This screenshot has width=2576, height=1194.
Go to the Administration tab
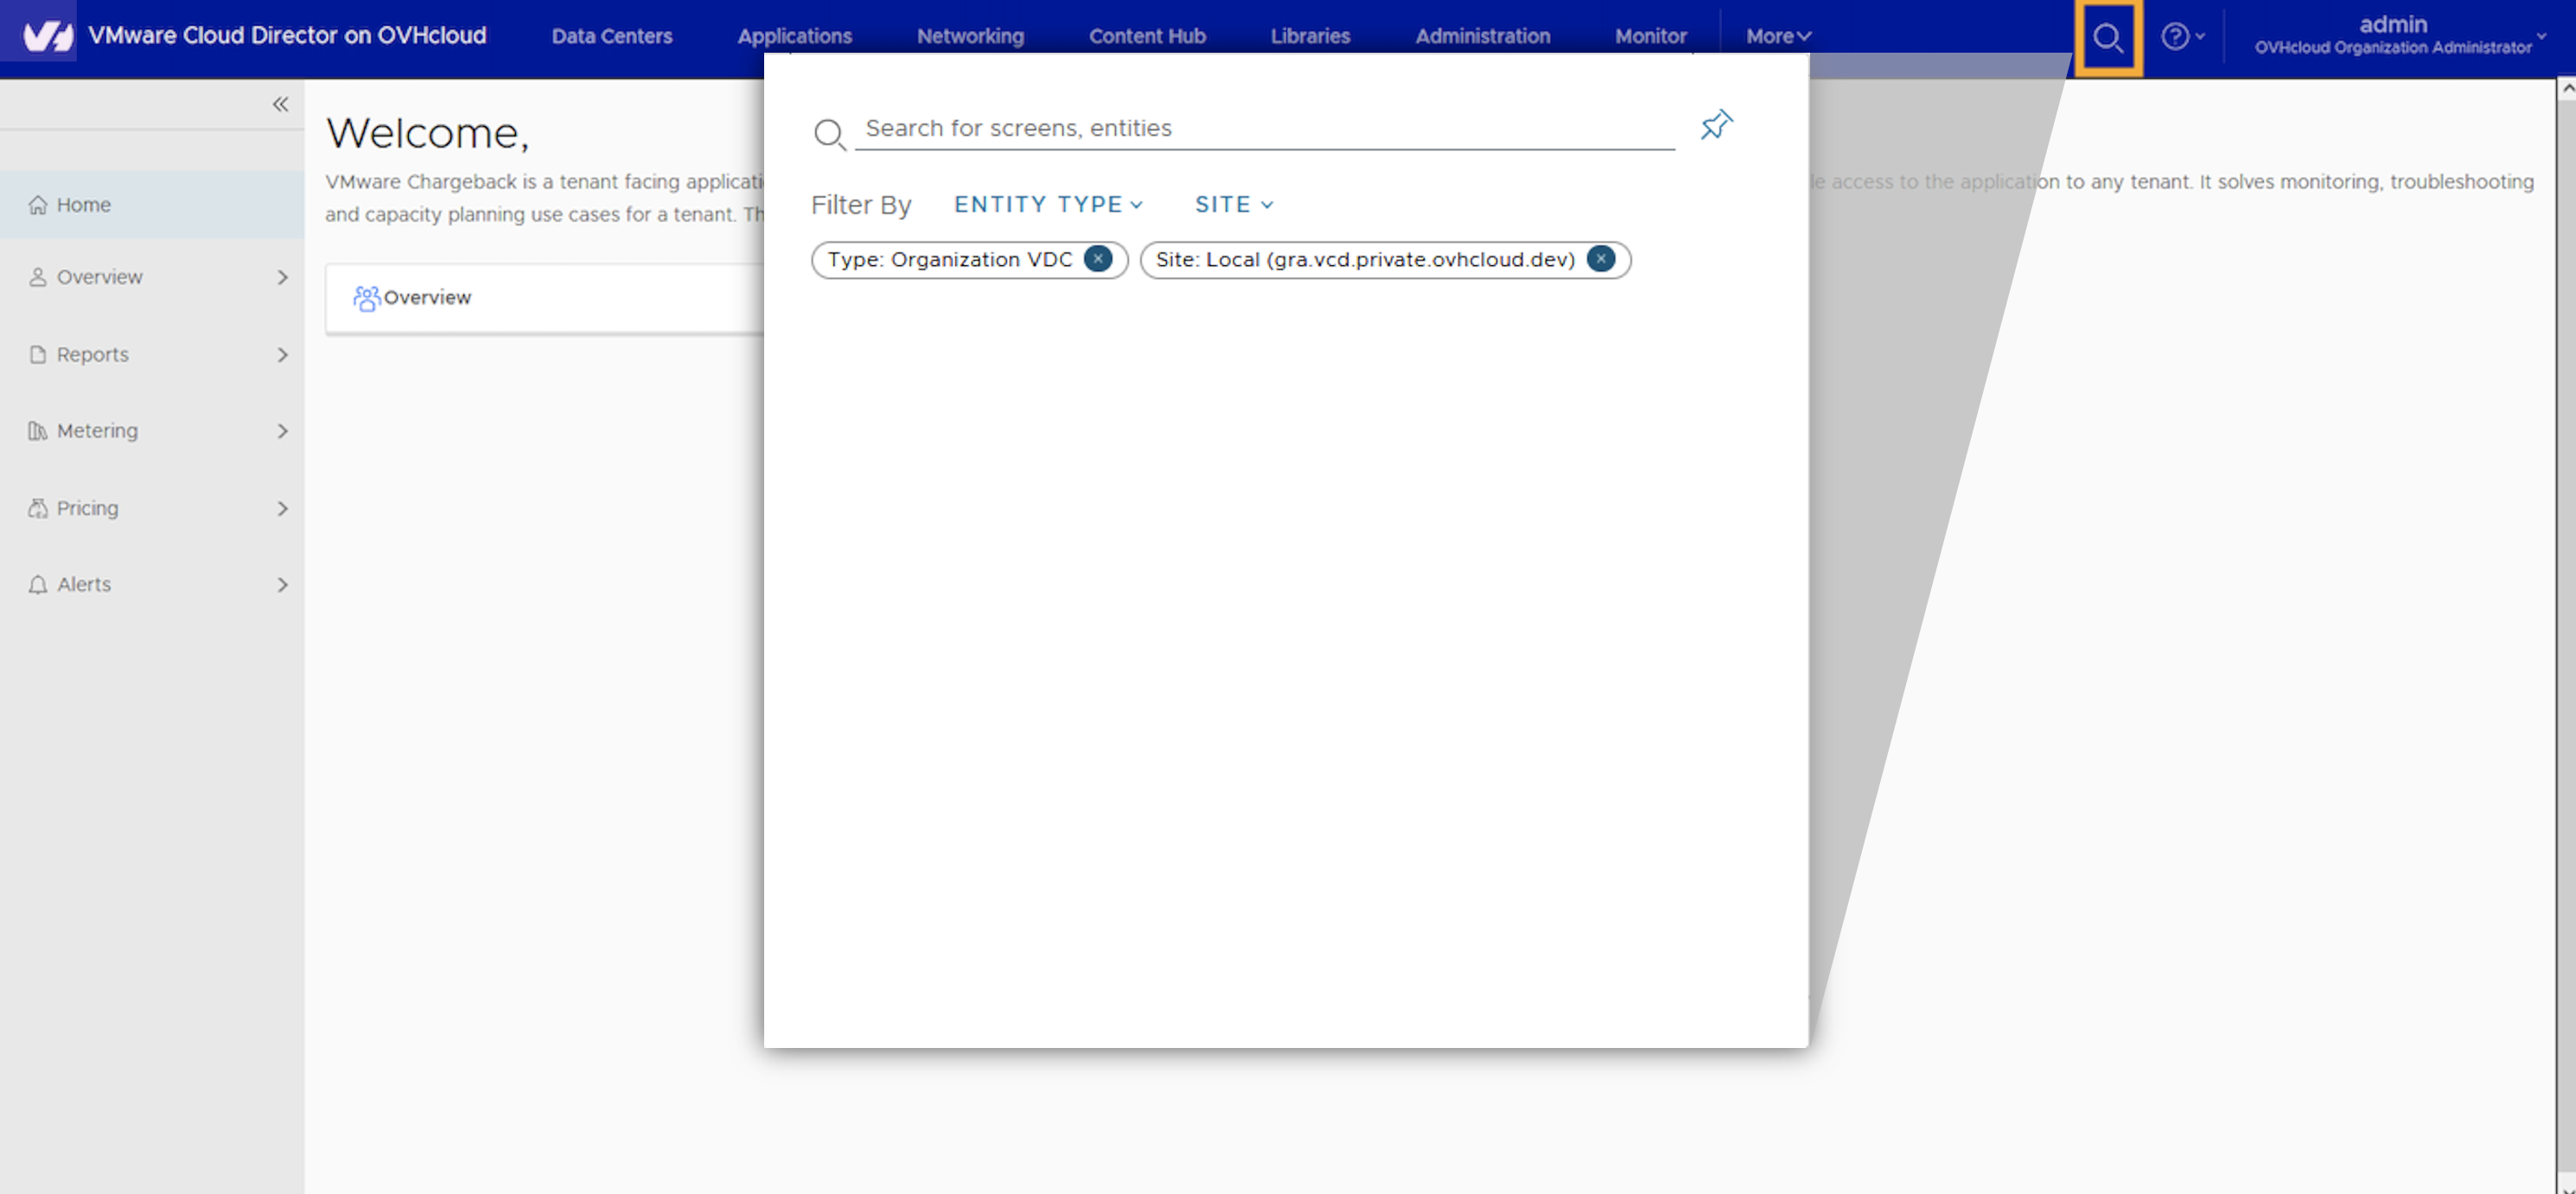point(1482,36)
